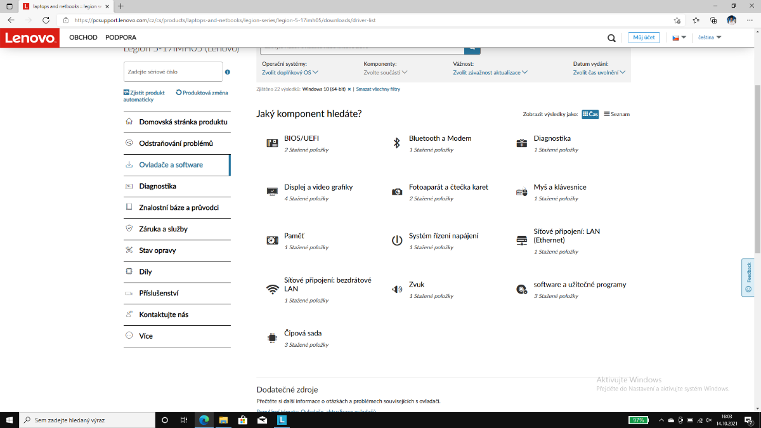
Task: Open Fotoaparát a čtečka karet camera icon
Action: tap(397, 191)
